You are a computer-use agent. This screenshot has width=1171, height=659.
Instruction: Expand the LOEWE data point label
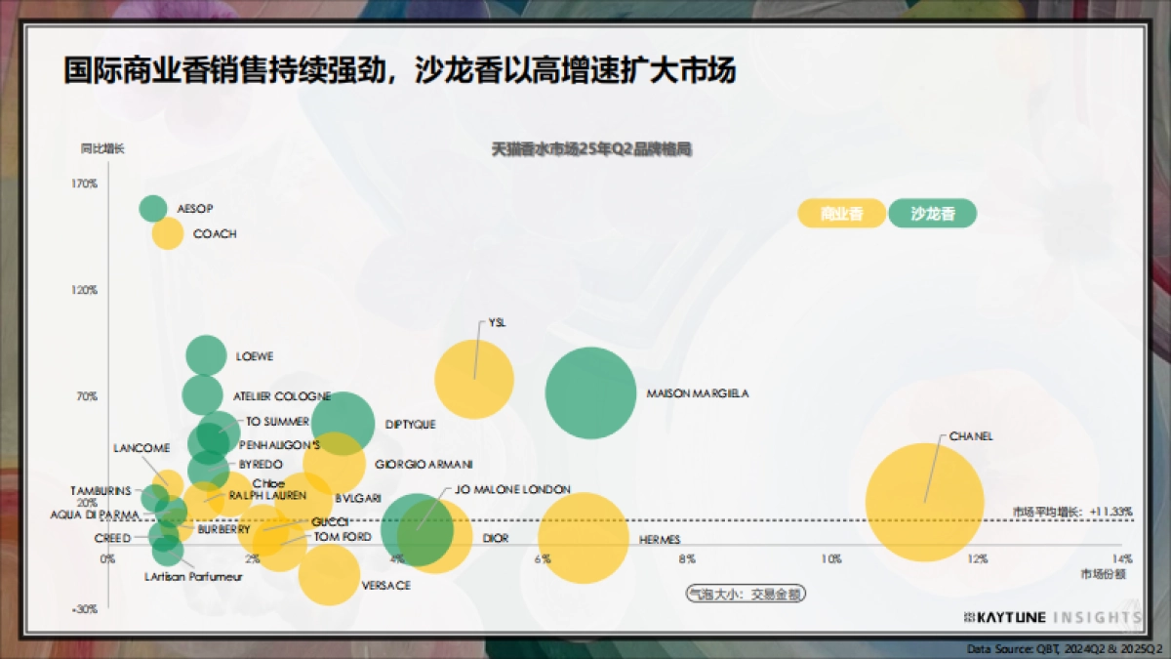(x=256, y=356)
